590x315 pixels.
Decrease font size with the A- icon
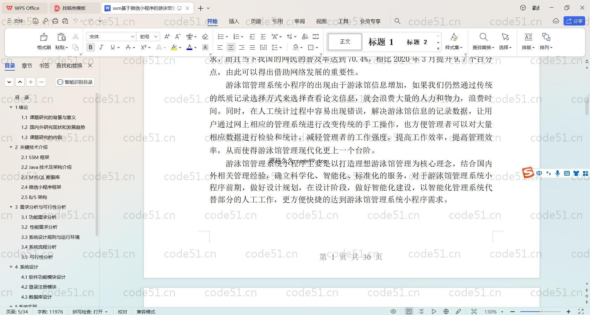pos(178,37)
